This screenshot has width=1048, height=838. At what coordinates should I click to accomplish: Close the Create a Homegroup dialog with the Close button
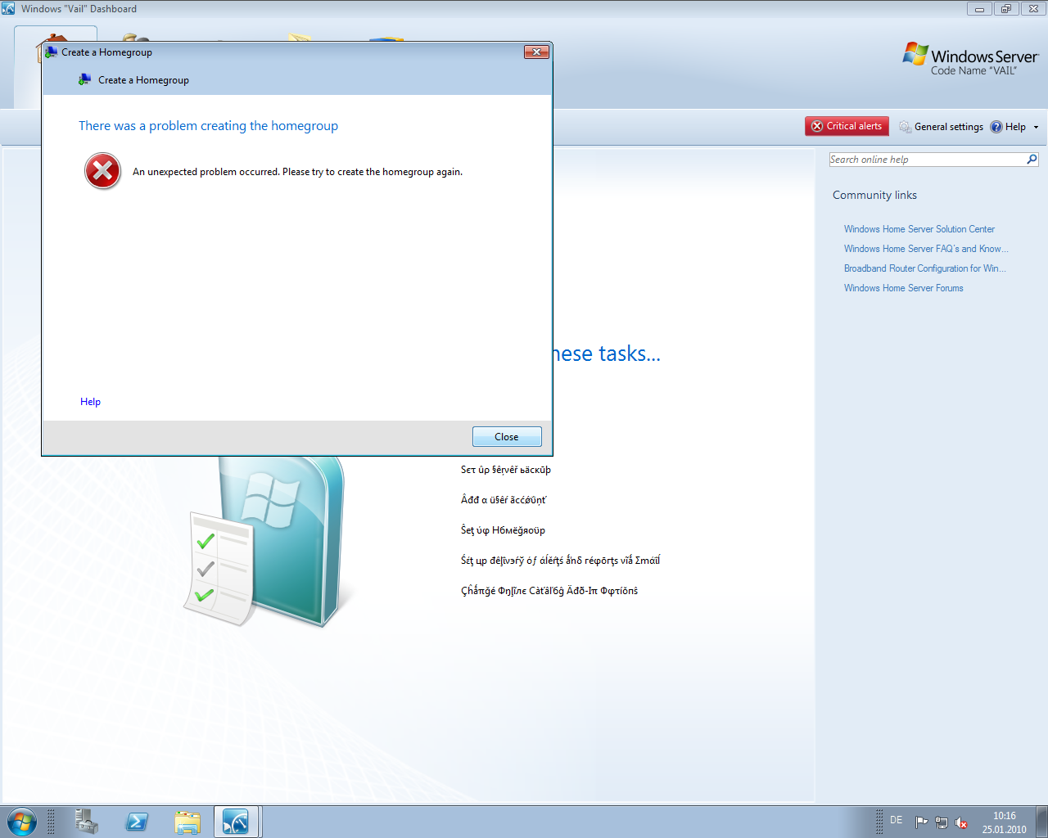point(507,437)
